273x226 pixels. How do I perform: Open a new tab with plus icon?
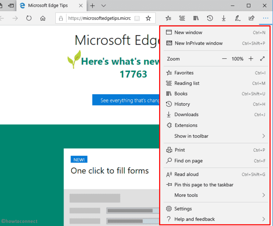tap(92, 6)
